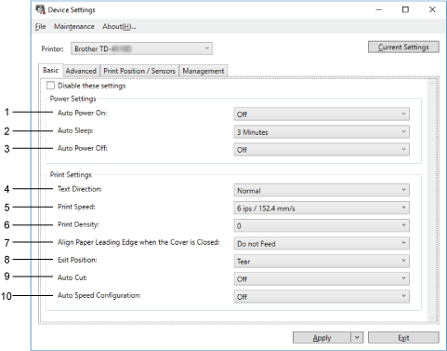Open the Print Position / Sensors tab
The height and width of the screenshot is (351, 447).
point(139,71)
